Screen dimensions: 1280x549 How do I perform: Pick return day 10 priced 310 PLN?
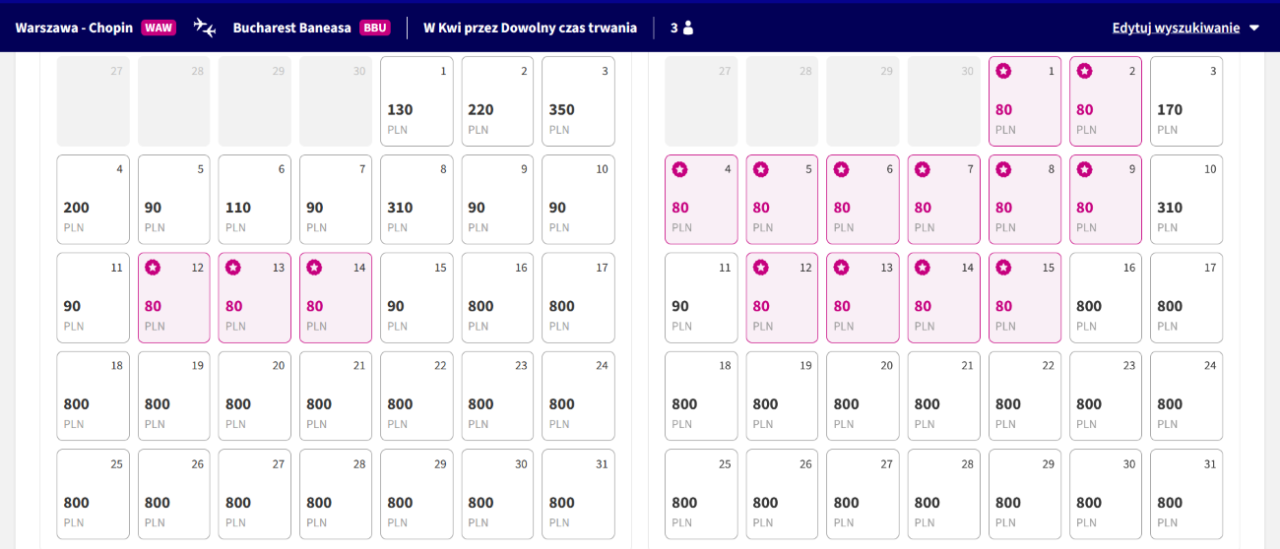(x=1186, y=200)
